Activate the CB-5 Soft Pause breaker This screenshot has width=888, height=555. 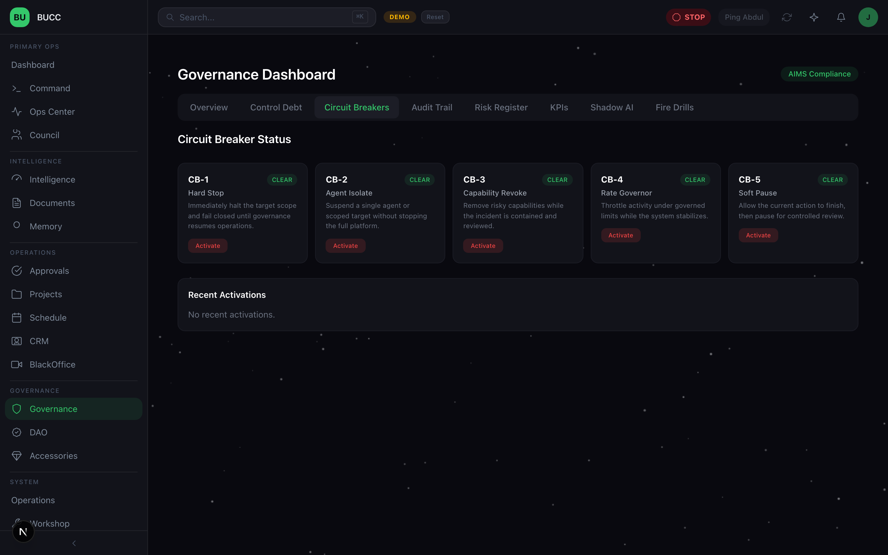point(758,235)
